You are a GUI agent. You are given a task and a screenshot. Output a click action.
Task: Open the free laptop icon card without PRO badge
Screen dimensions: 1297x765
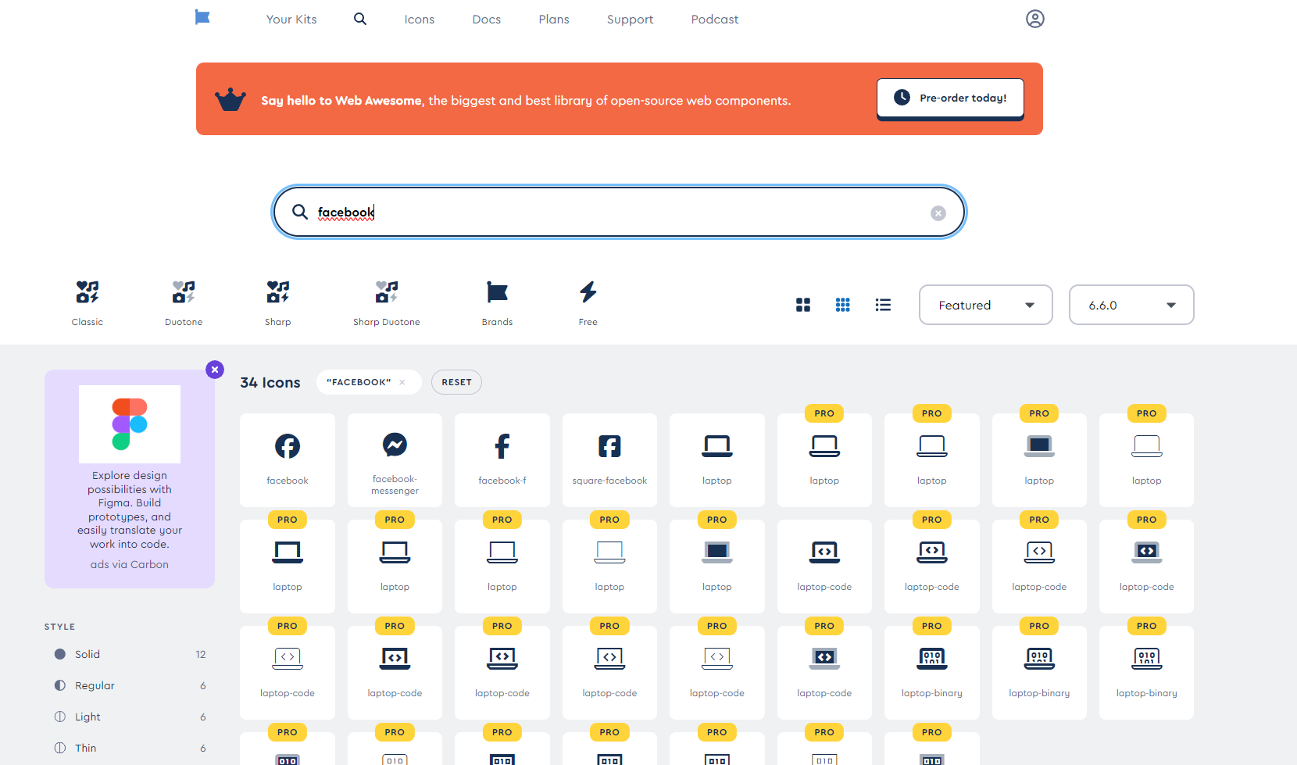pos(717,459)
